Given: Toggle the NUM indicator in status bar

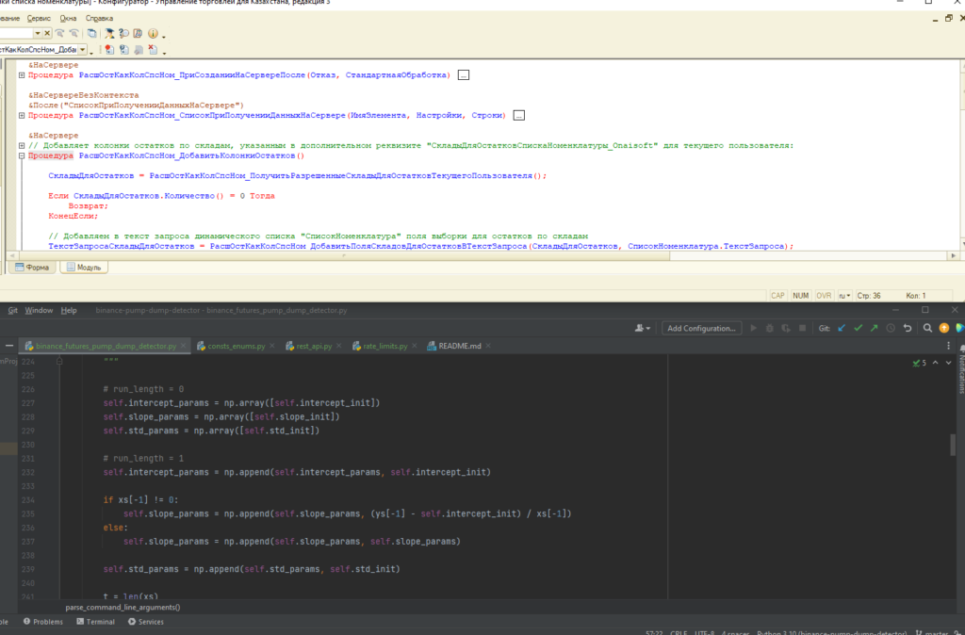Looking at the screenshot, I should click(801, 295).
